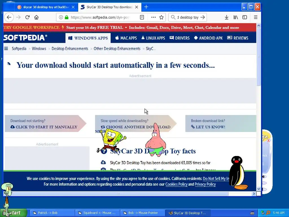Open the Firefox hamburger menu
This screenshot has height=217, width=289.
click(x=256, y=17)
